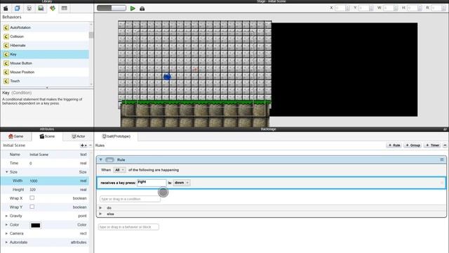This screenshot has height=253, width=449.
Task: Select the Key condition behavior
Action: tap(45, 54)
